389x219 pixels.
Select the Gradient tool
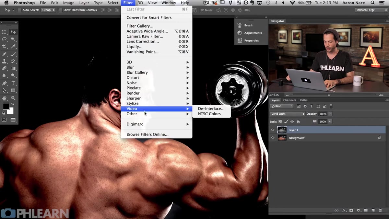[x=13, y=68]
